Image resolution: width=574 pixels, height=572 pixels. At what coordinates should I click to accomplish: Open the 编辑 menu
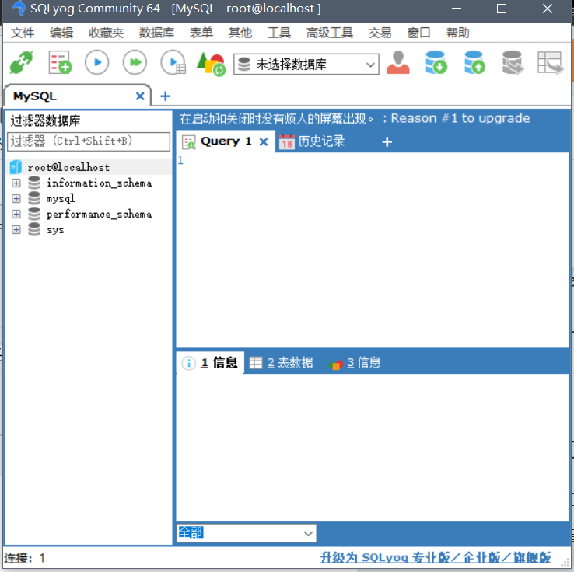[x=61, y=33]
